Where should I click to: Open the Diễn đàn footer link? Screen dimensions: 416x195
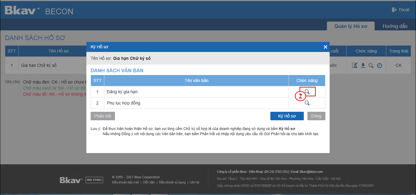click(x=149, y=182)
